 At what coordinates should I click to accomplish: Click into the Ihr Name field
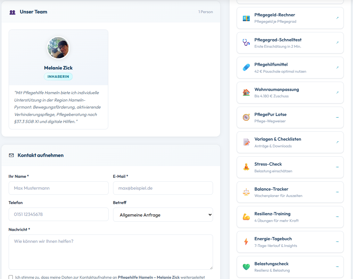59,188
